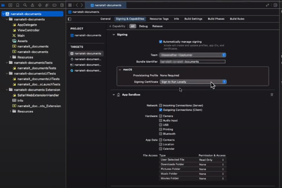
Task: Collapse the App Sandbox section
Action: coord(114,94)
